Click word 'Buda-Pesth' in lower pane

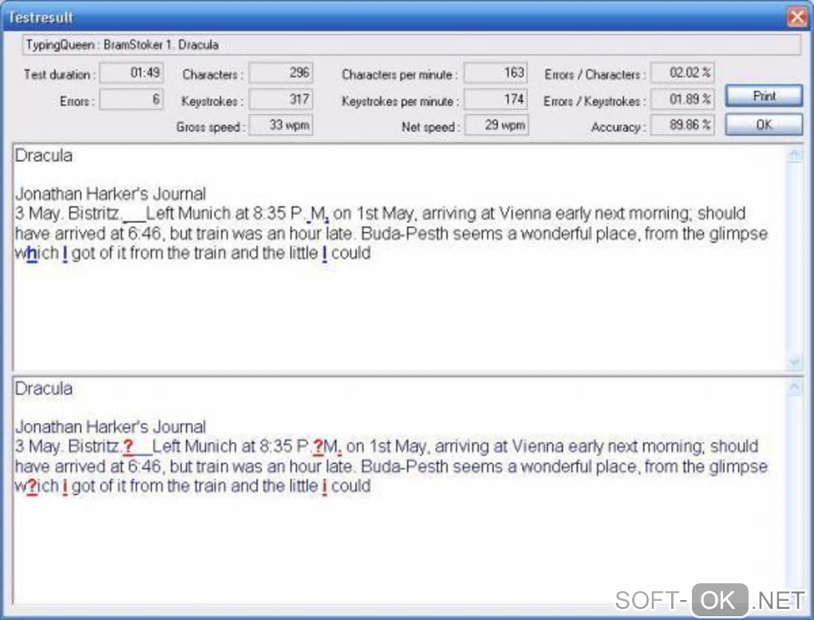(x=405, y=466)
